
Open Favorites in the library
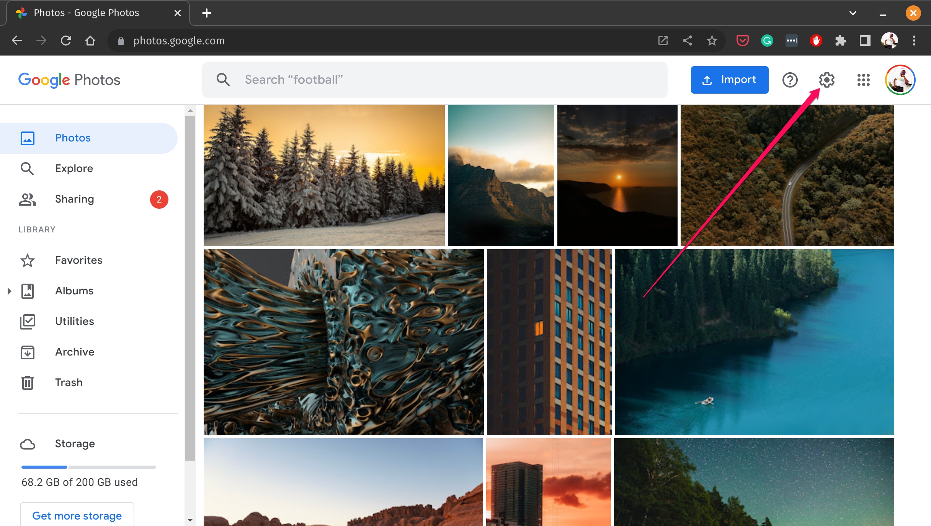point(89,260)
